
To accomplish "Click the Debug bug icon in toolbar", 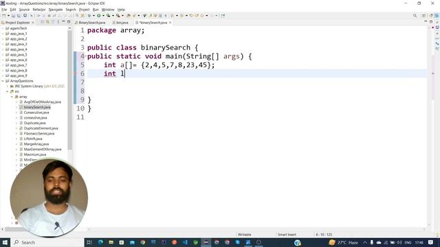I will [89, 16].
